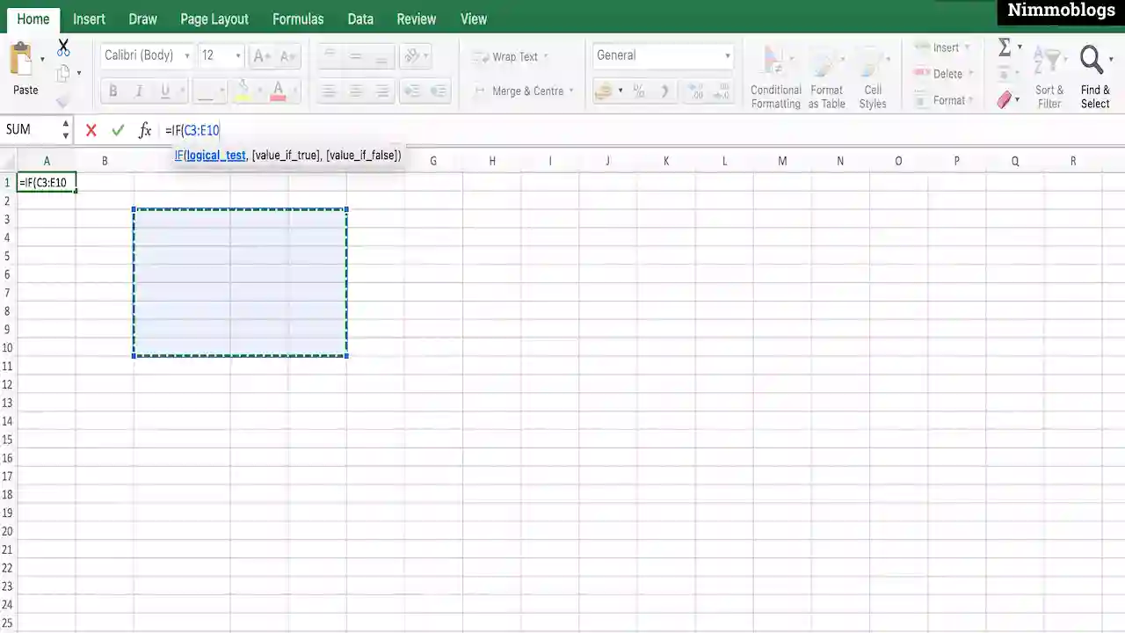Click the Insert Function fx icon

point(145,130)
